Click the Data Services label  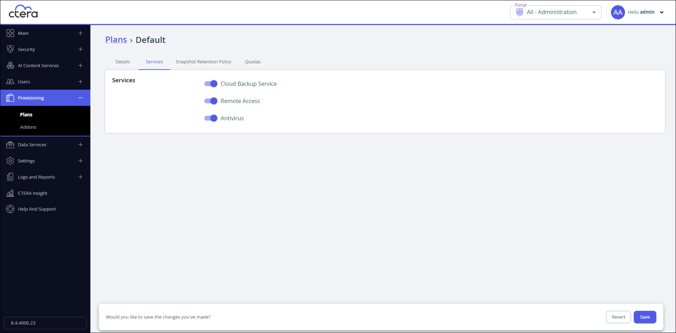(x=32, y=145)
